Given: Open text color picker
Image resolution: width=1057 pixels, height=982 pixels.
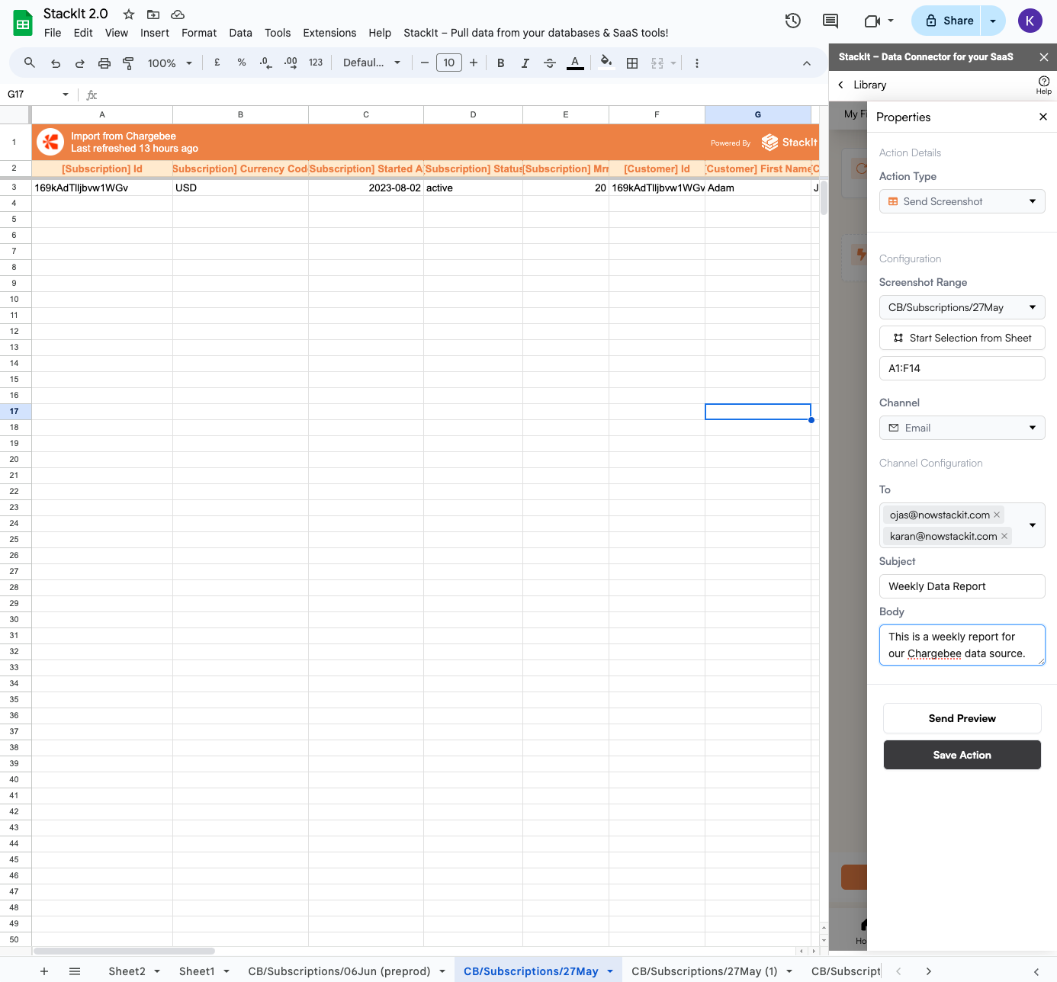Looking at the screenshot, I should click(x=575, y=63).
